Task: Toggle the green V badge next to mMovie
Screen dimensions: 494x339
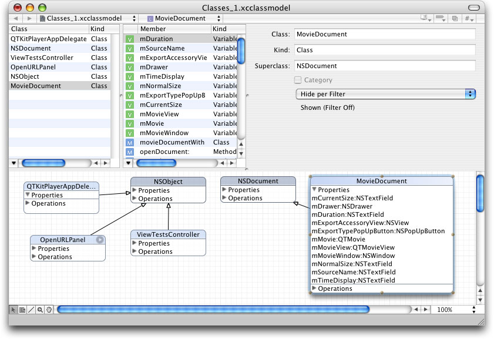Action: [130, 123]
